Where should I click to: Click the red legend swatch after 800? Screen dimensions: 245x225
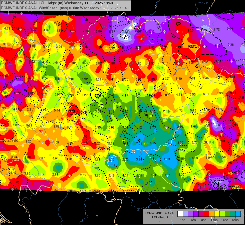206,214
